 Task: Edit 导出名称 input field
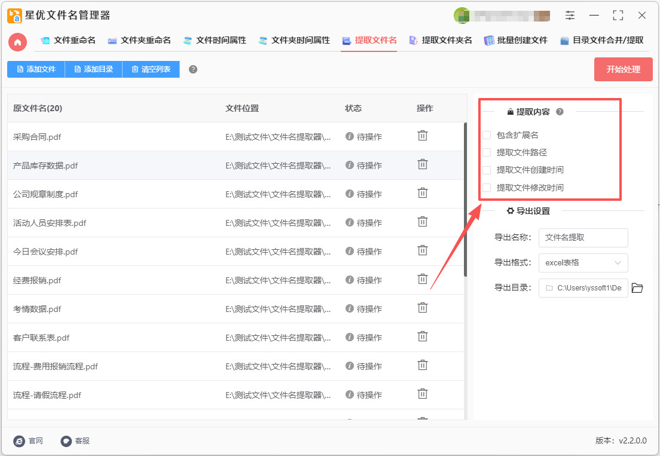tap(583, 238)
